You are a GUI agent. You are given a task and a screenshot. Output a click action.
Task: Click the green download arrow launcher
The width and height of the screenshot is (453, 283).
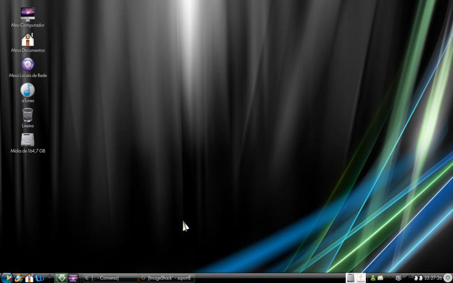click(61, 278)
